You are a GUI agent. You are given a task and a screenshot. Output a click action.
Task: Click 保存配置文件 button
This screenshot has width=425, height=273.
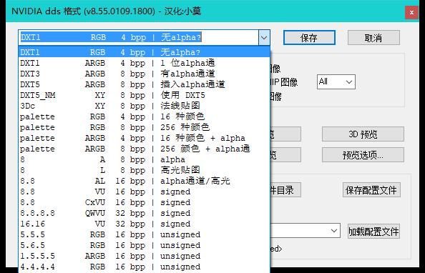pos(371,190)
